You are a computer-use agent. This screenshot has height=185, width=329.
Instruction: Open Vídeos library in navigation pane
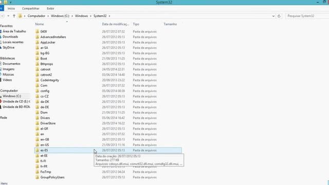pos(7,80)
